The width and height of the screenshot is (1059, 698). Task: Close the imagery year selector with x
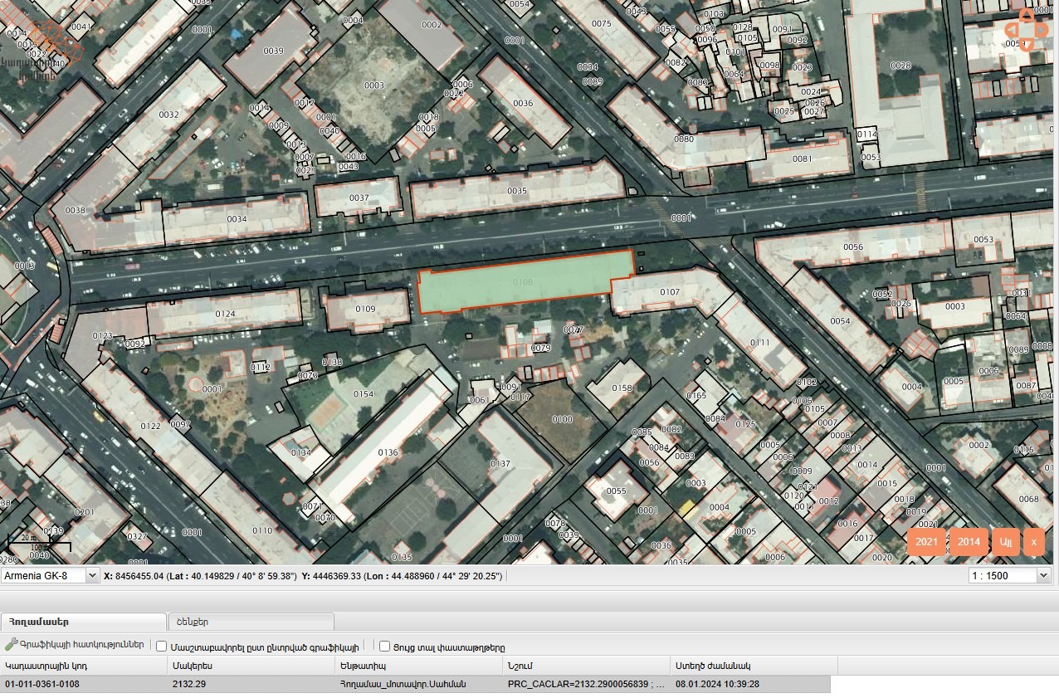pyautogui.click(x=1033, y=542)
